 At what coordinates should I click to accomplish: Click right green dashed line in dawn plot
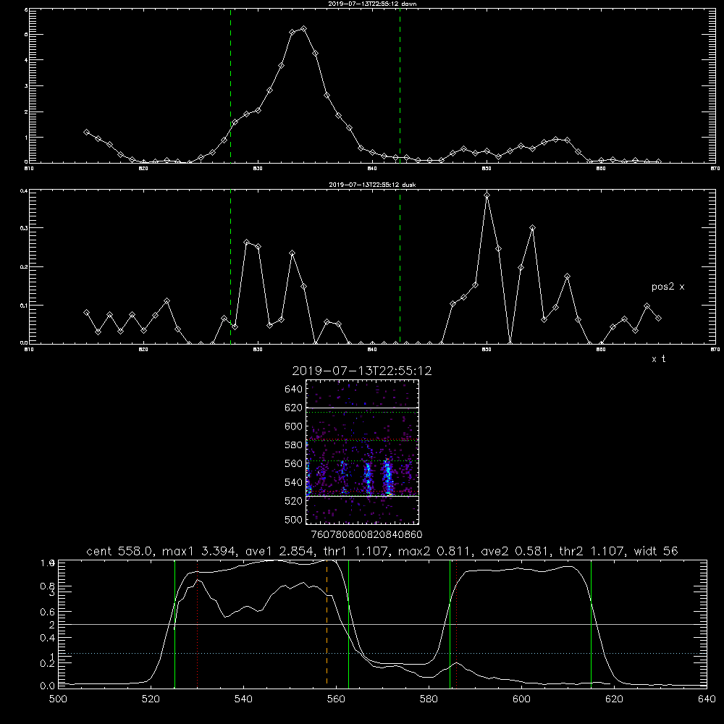pos(400,85)
